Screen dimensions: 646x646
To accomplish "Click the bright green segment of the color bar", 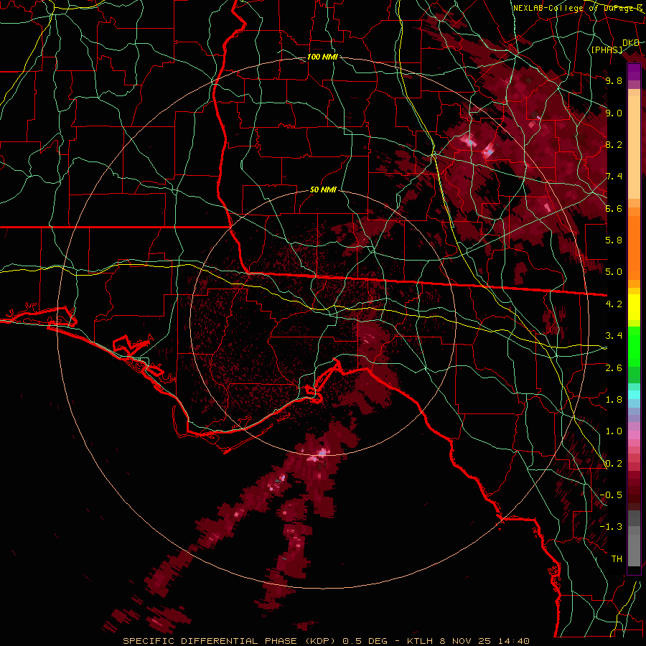I will 634,347.
